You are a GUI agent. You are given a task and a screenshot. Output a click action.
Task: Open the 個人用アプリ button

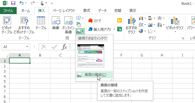(99, 29)
